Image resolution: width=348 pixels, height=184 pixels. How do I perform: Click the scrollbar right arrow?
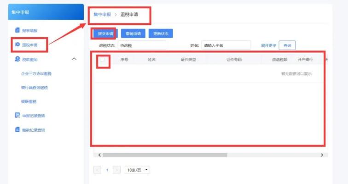pos(322,155)
